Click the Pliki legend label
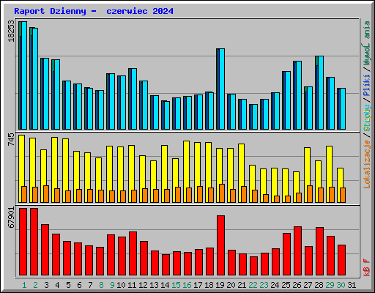 tap(367, 86)
